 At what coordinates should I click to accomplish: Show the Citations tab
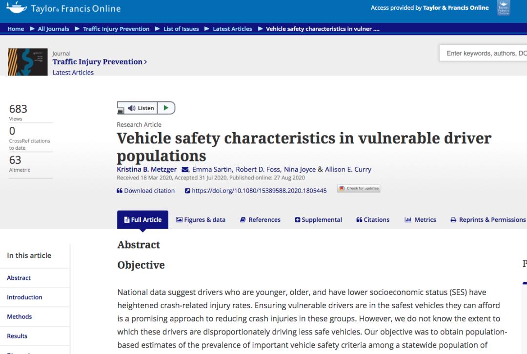pos(373,219)
